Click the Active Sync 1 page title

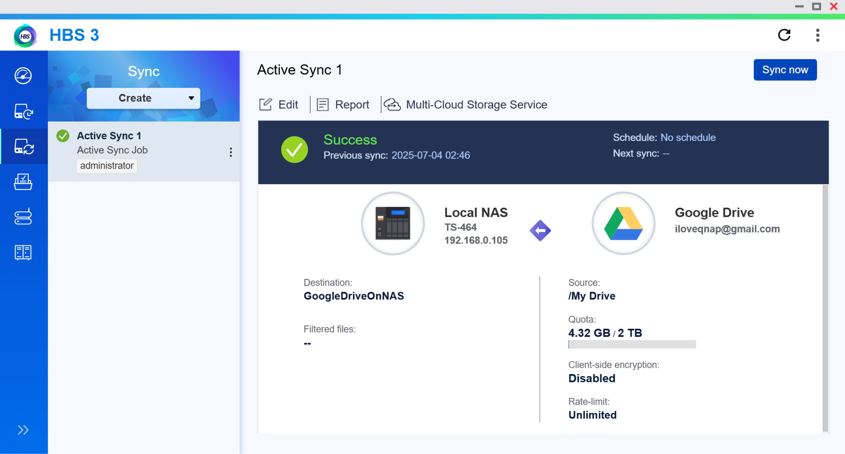pyautogui.click(x=300, y=70)
